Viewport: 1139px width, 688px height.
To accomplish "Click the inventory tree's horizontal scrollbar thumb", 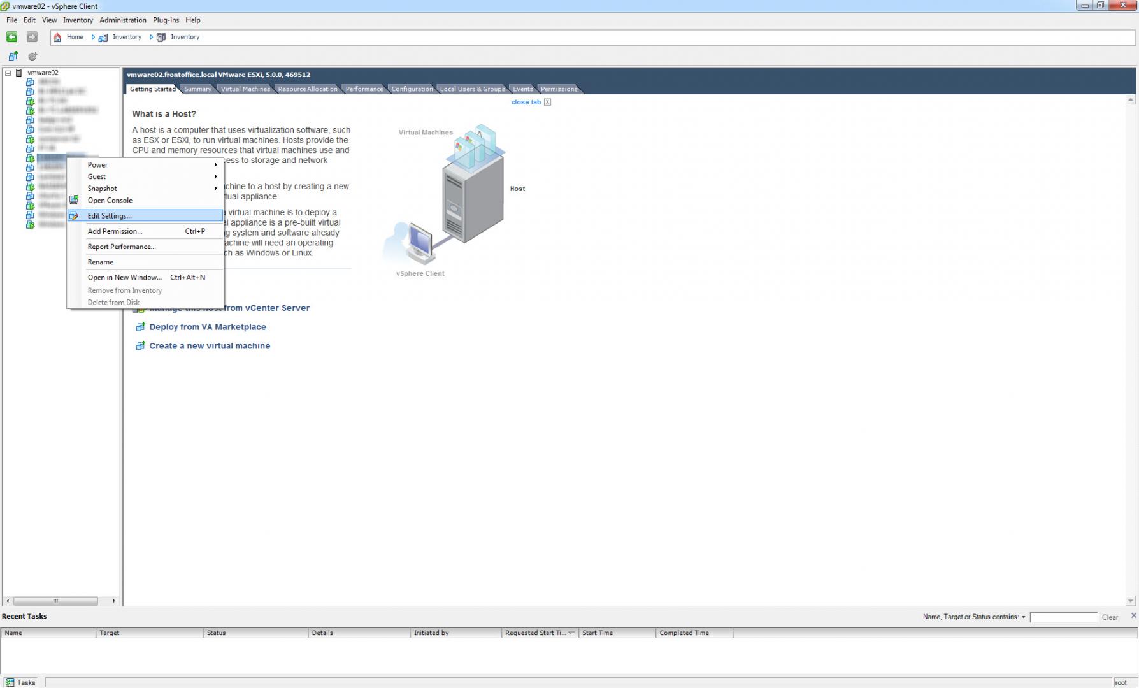I will tap(55, 601).
